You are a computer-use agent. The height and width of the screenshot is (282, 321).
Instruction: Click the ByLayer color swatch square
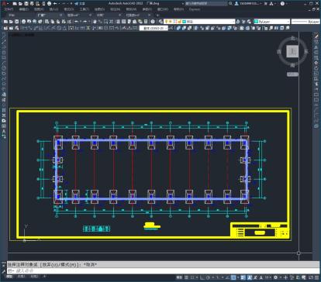click(x=257, y=22)
